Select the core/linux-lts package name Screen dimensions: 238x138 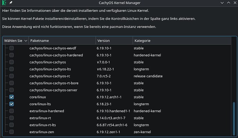pos(40,104)
